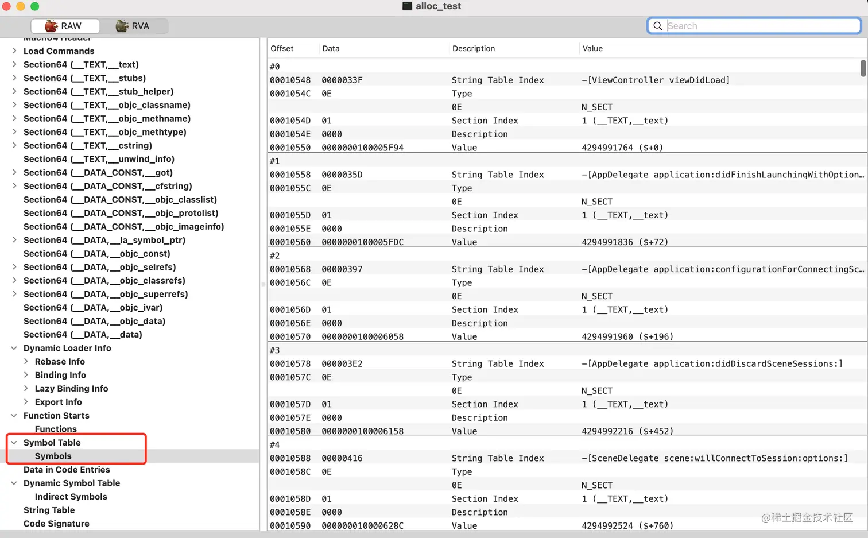Screen dimensions: 868x538
Task: Click the Data column header
Action: pyautogui.click(x=331, y=48)
